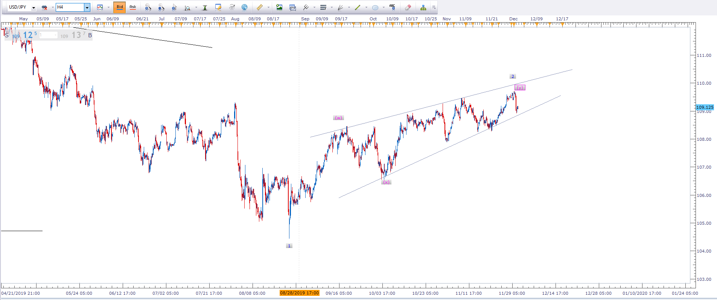Toggle the vertical autoscale icon
Image resolution: width=717 pixels, height=300 pixels.
point(205,7)
